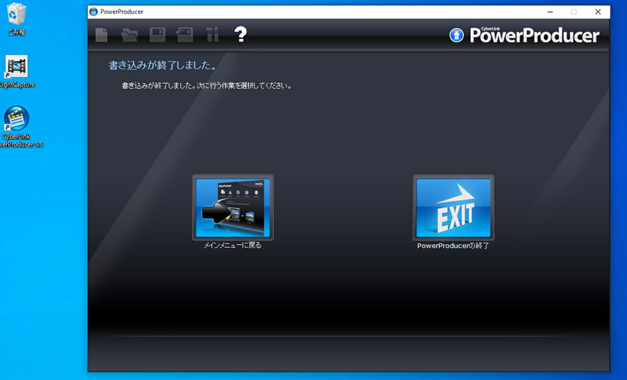Screen dimensions: 627x380
Task: Open preferences via the tools icon
Action: coord(212,35)
